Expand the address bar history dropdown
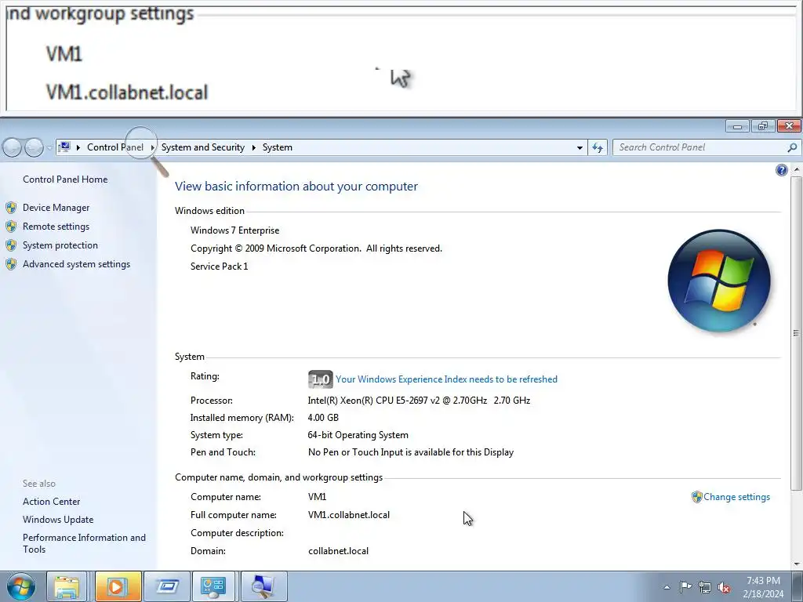 [x=580, y=148]
